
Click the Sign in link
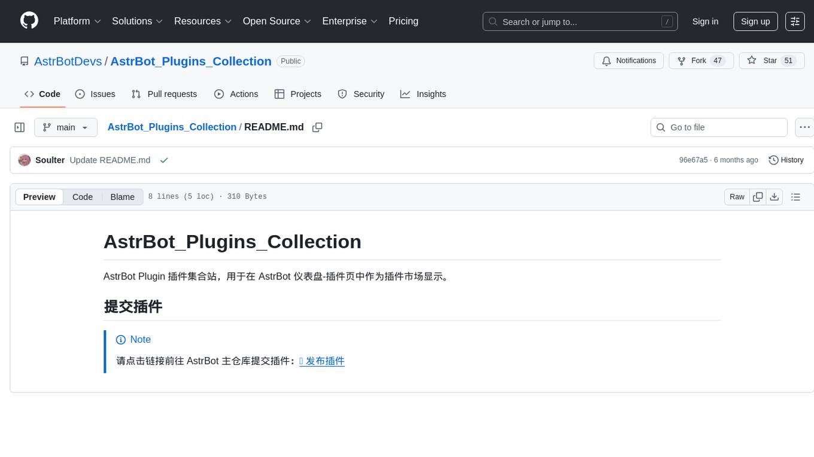click(x=705, y=22)
